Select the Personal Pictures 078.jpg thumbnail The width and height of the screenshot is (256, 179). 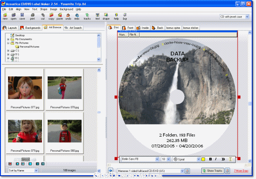coord(65,89)
